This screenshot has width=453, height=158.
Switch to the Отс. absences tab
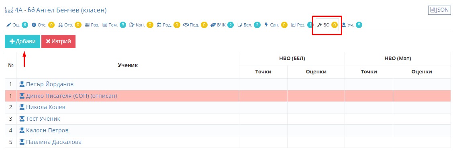[43, 25]
